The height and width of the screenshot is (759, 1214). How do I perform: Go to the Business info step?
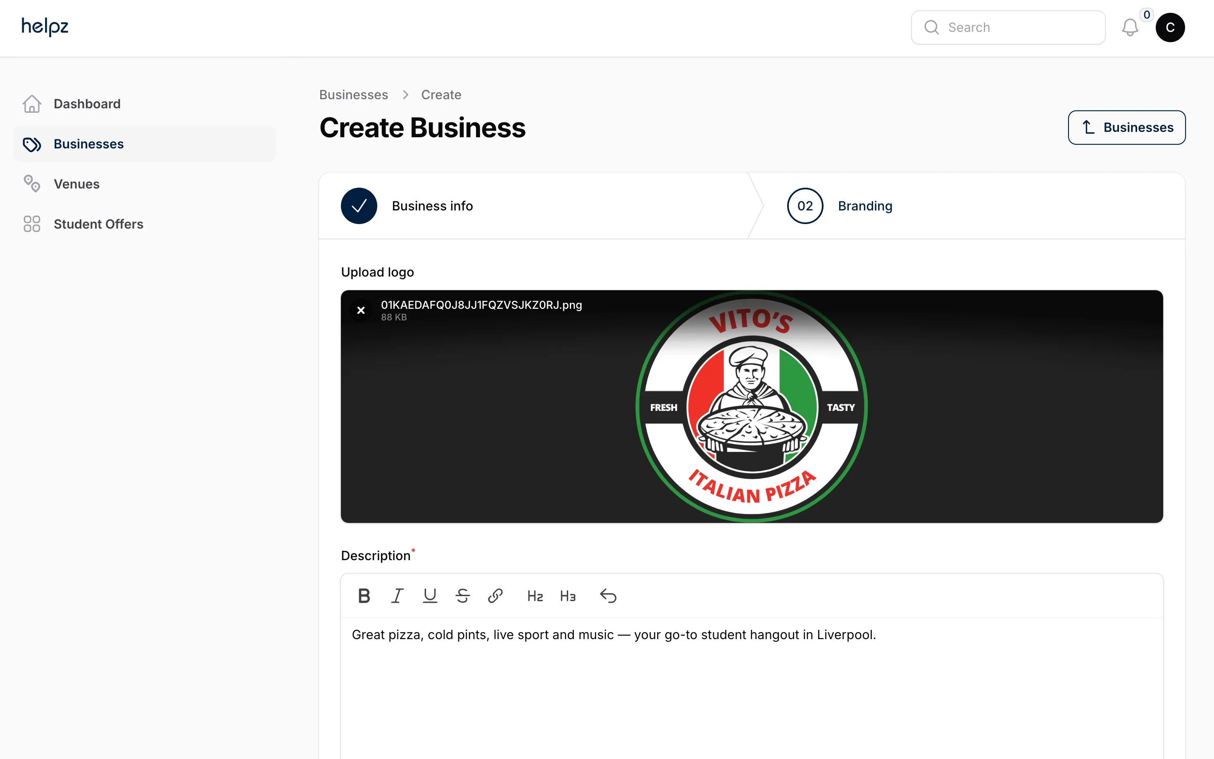tap(534, 206)
